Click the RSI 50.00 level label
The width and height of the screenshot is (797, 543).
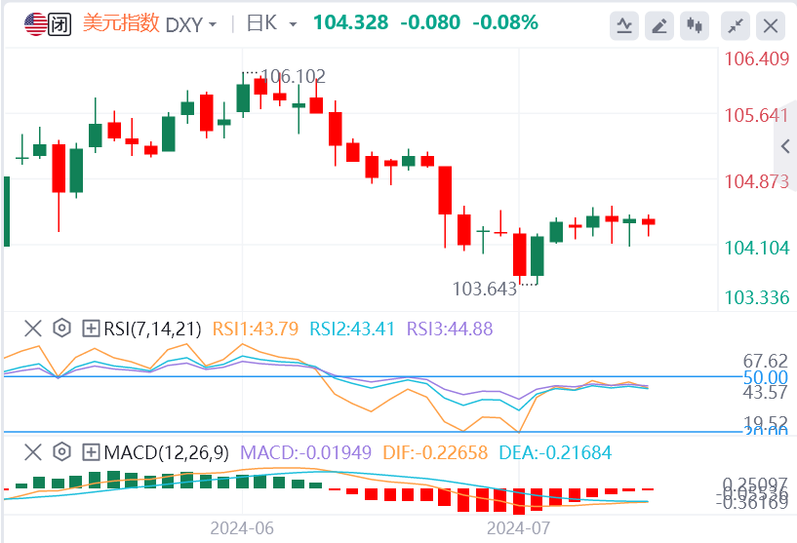click(765, 377)
